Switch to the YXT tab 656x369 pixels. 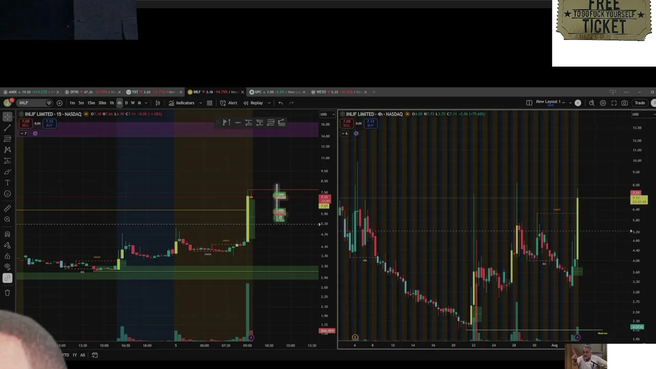pos(154,92)
